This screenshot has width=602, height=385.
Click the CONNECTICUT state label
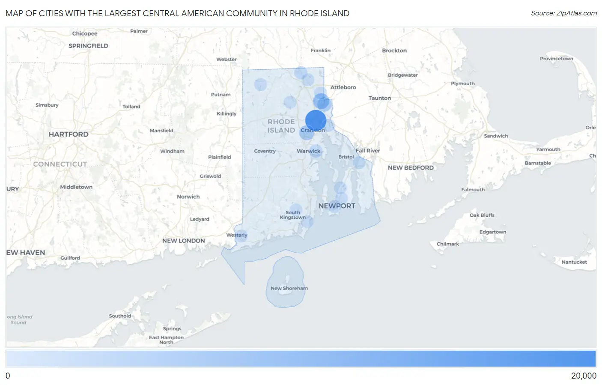(x=60, y=164)
